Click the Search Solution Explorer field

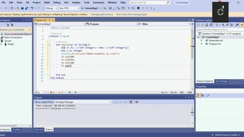pos(220,29)
